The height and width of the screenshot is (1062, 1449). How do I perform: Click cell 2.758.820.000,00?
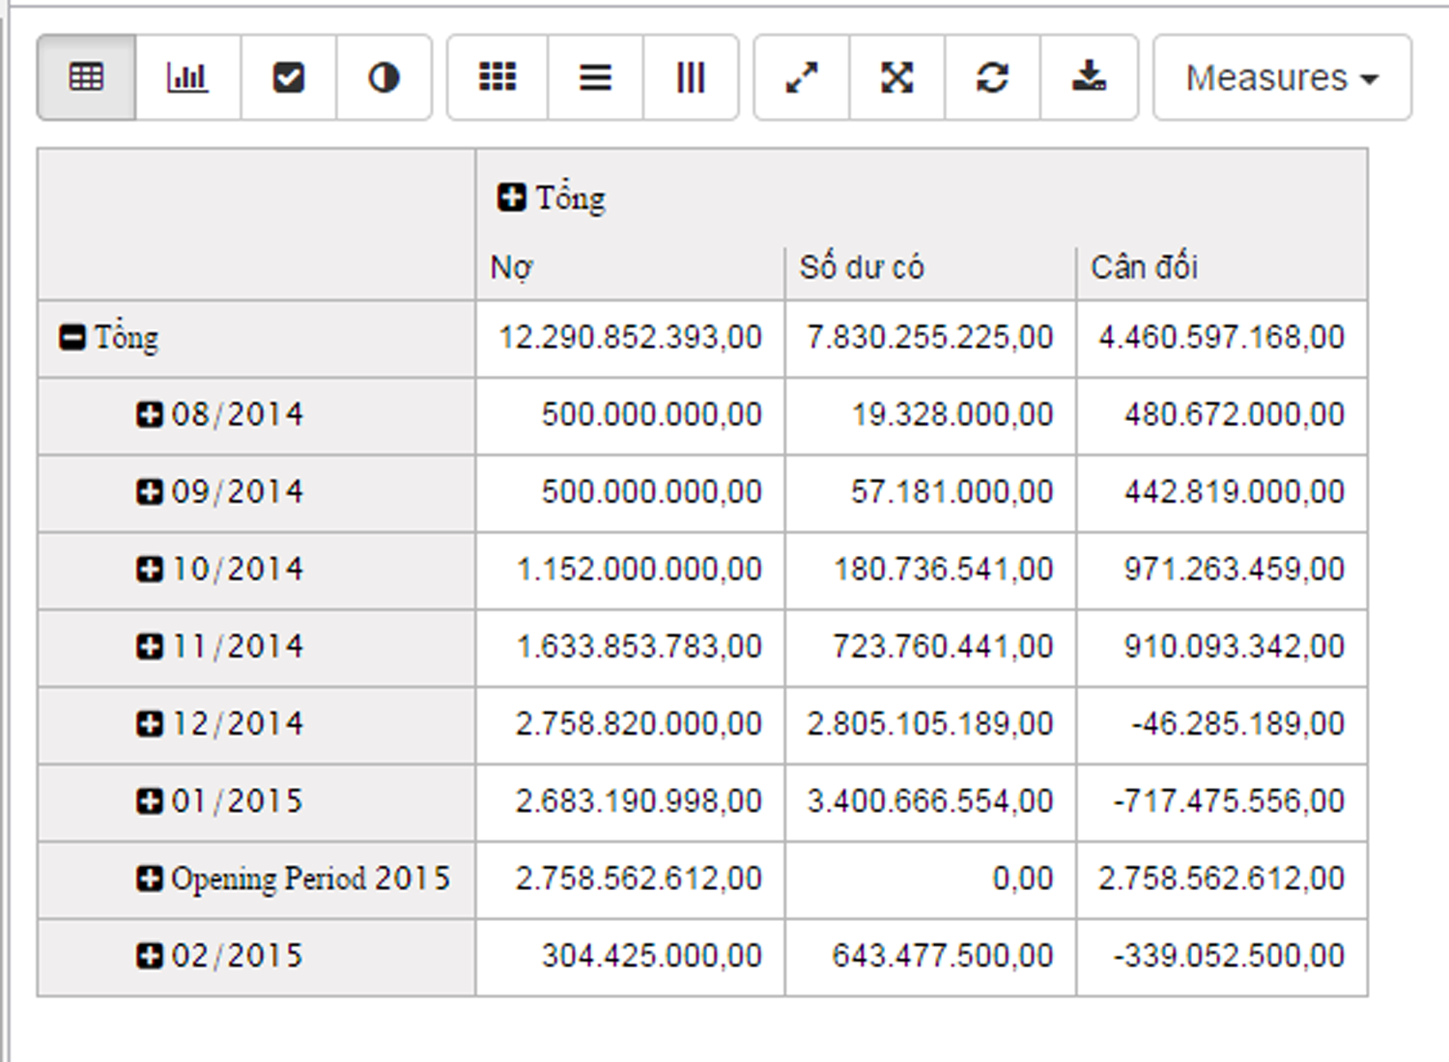tap(639, 723)
